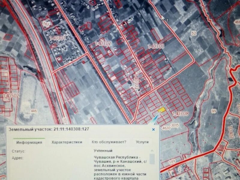Screen dimensions: 240x180
Task: Switch to the Характеристики tab
Action: coord(67,142)
